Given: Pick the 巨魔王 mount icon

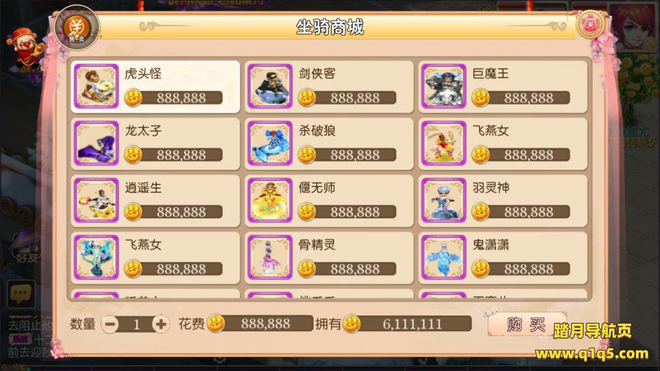Looking at the screenshot, I should (x=443, y=87).
